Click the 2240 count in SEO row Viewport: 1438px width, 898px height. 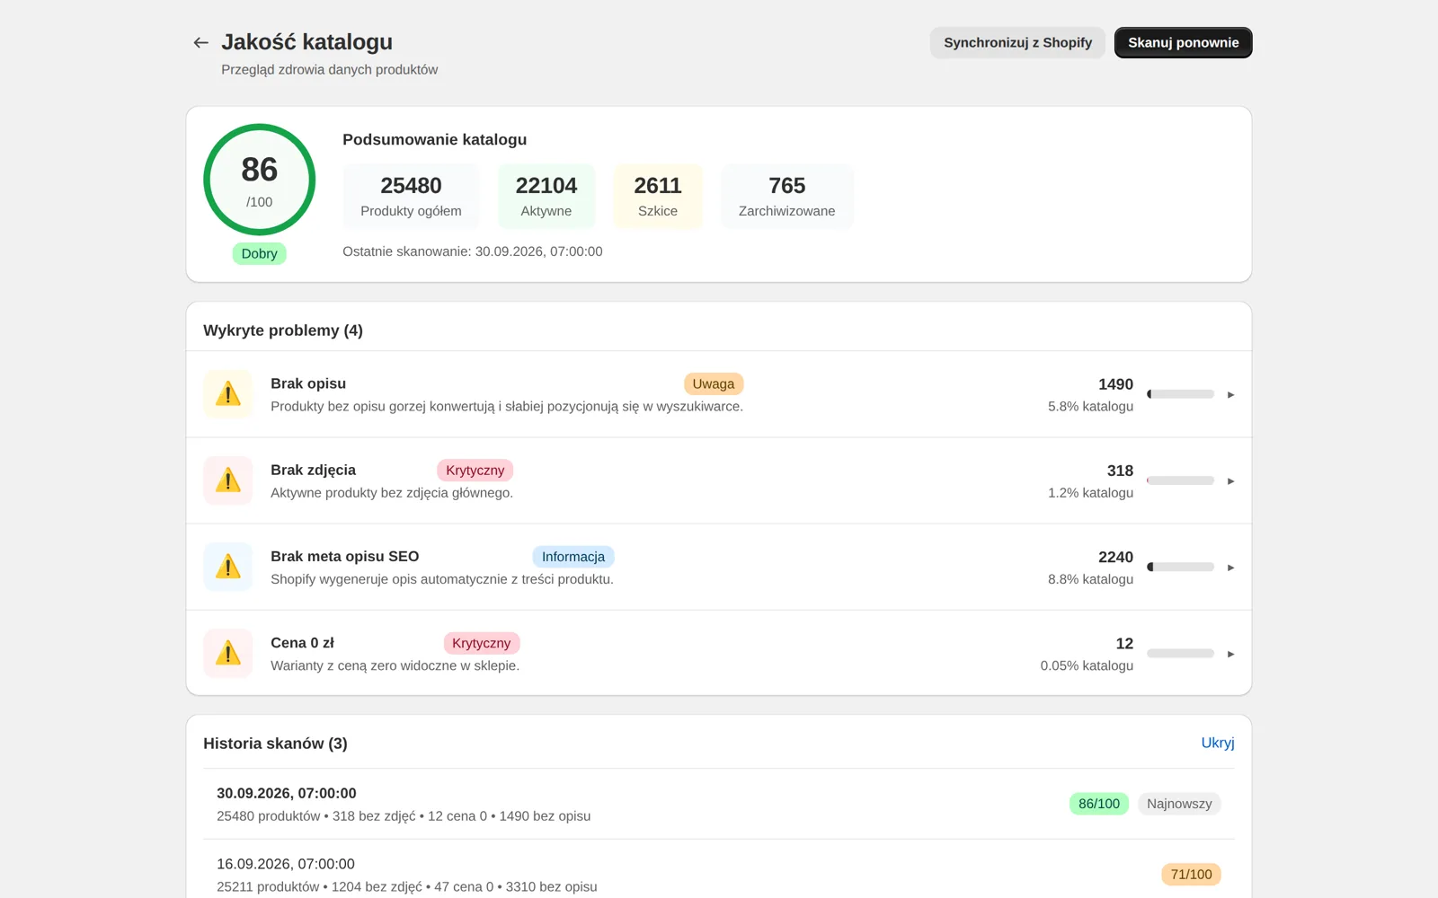[1115, 557]
